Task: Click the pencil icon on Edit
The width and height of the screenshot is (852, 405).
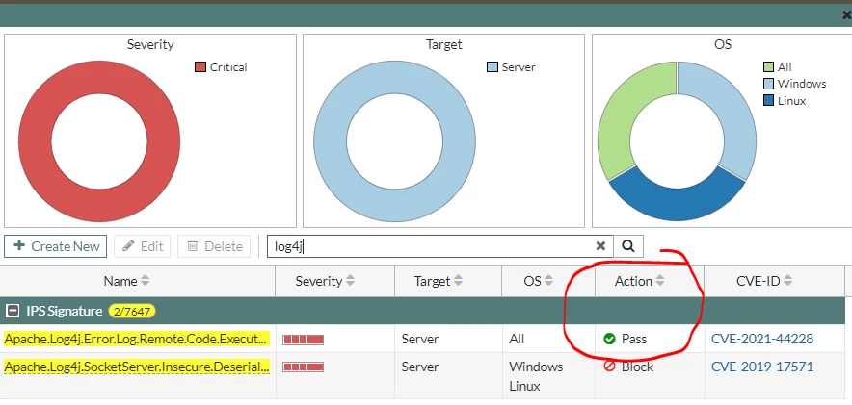Action: pyautogui.click(x=128, y=246)
